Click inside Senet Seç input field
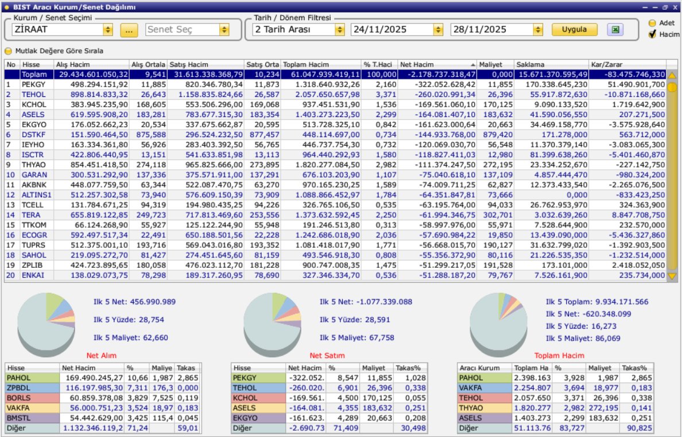 point(183,30)
